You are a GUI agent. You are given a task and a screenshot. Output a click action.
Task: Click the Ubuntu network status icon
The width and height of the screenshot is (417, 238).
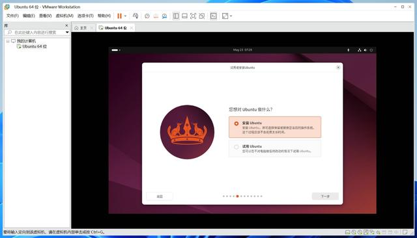pos(359,50)
